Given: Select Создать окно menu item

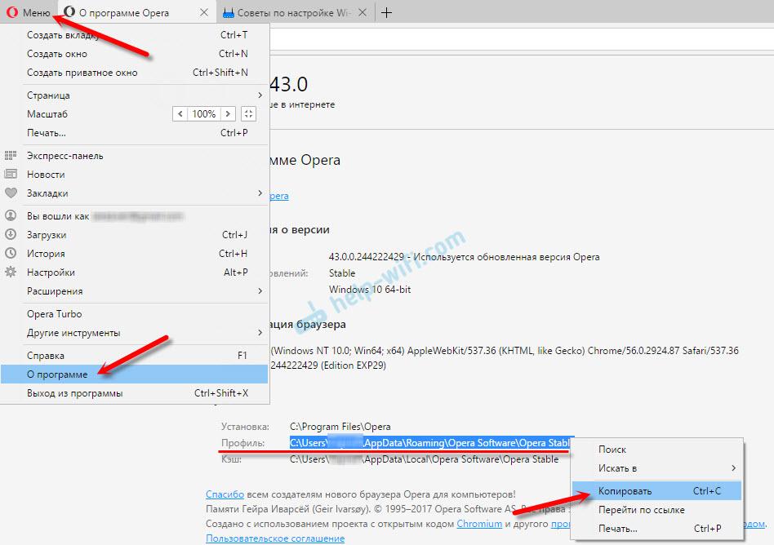Looking at the screenshot, I should [135, 54].
